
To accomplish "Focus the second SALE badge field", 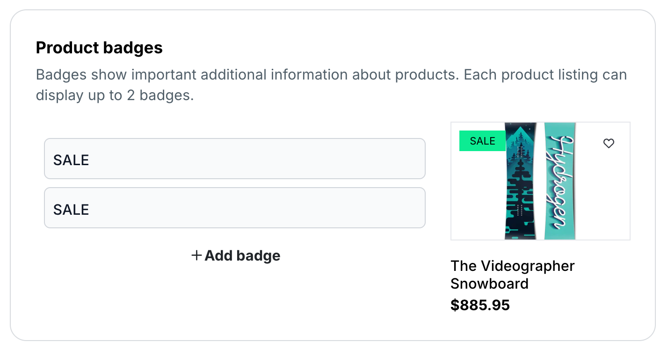I will pyautogui.click(x=234, y=208).
